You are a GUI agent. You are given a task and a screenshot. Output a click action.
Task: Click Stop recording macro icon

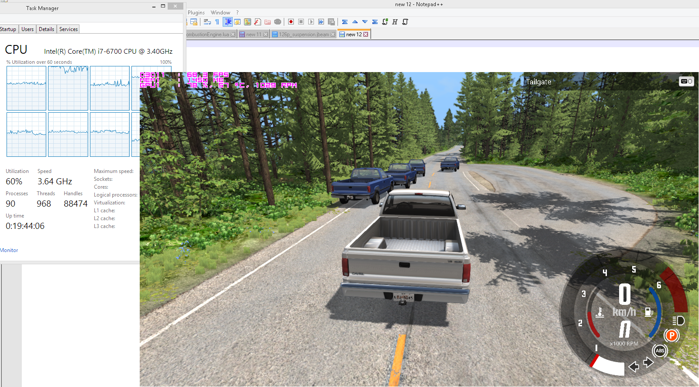pyautogui.click(x=301, y=22)
